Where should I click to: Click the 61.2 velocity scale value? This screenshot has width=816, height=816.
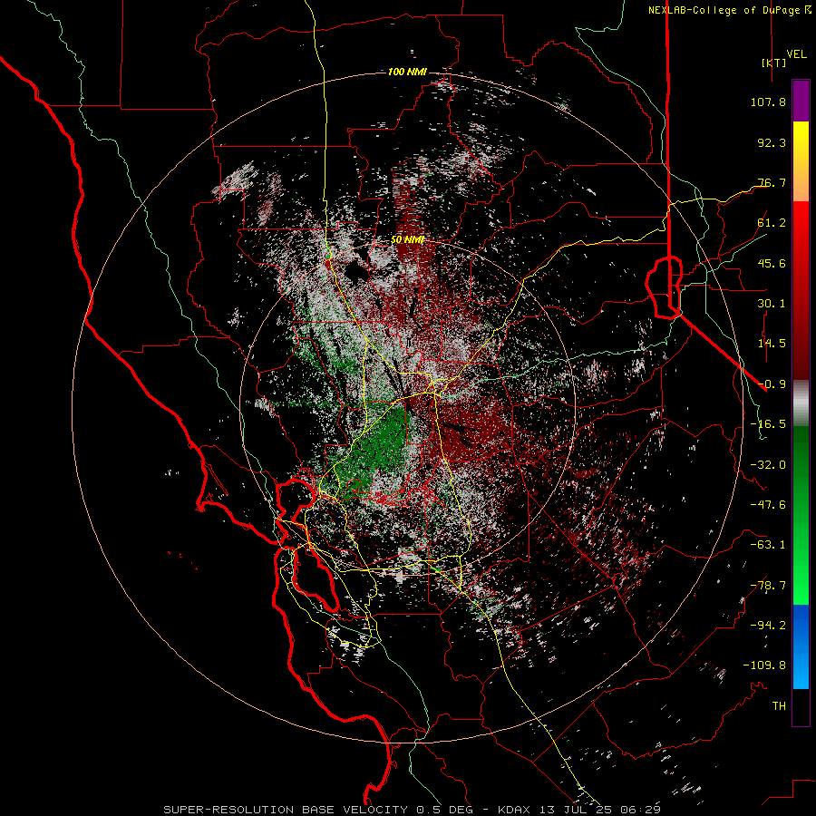click(772, 223)
